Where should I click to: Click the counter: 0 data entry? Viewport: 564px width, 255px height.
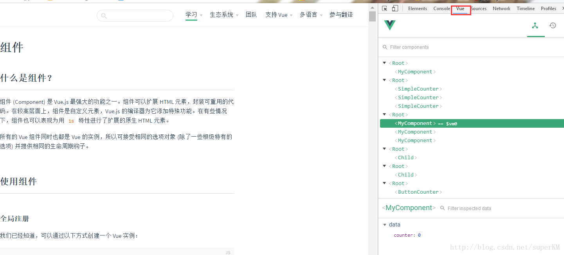[x=407, y=235]
